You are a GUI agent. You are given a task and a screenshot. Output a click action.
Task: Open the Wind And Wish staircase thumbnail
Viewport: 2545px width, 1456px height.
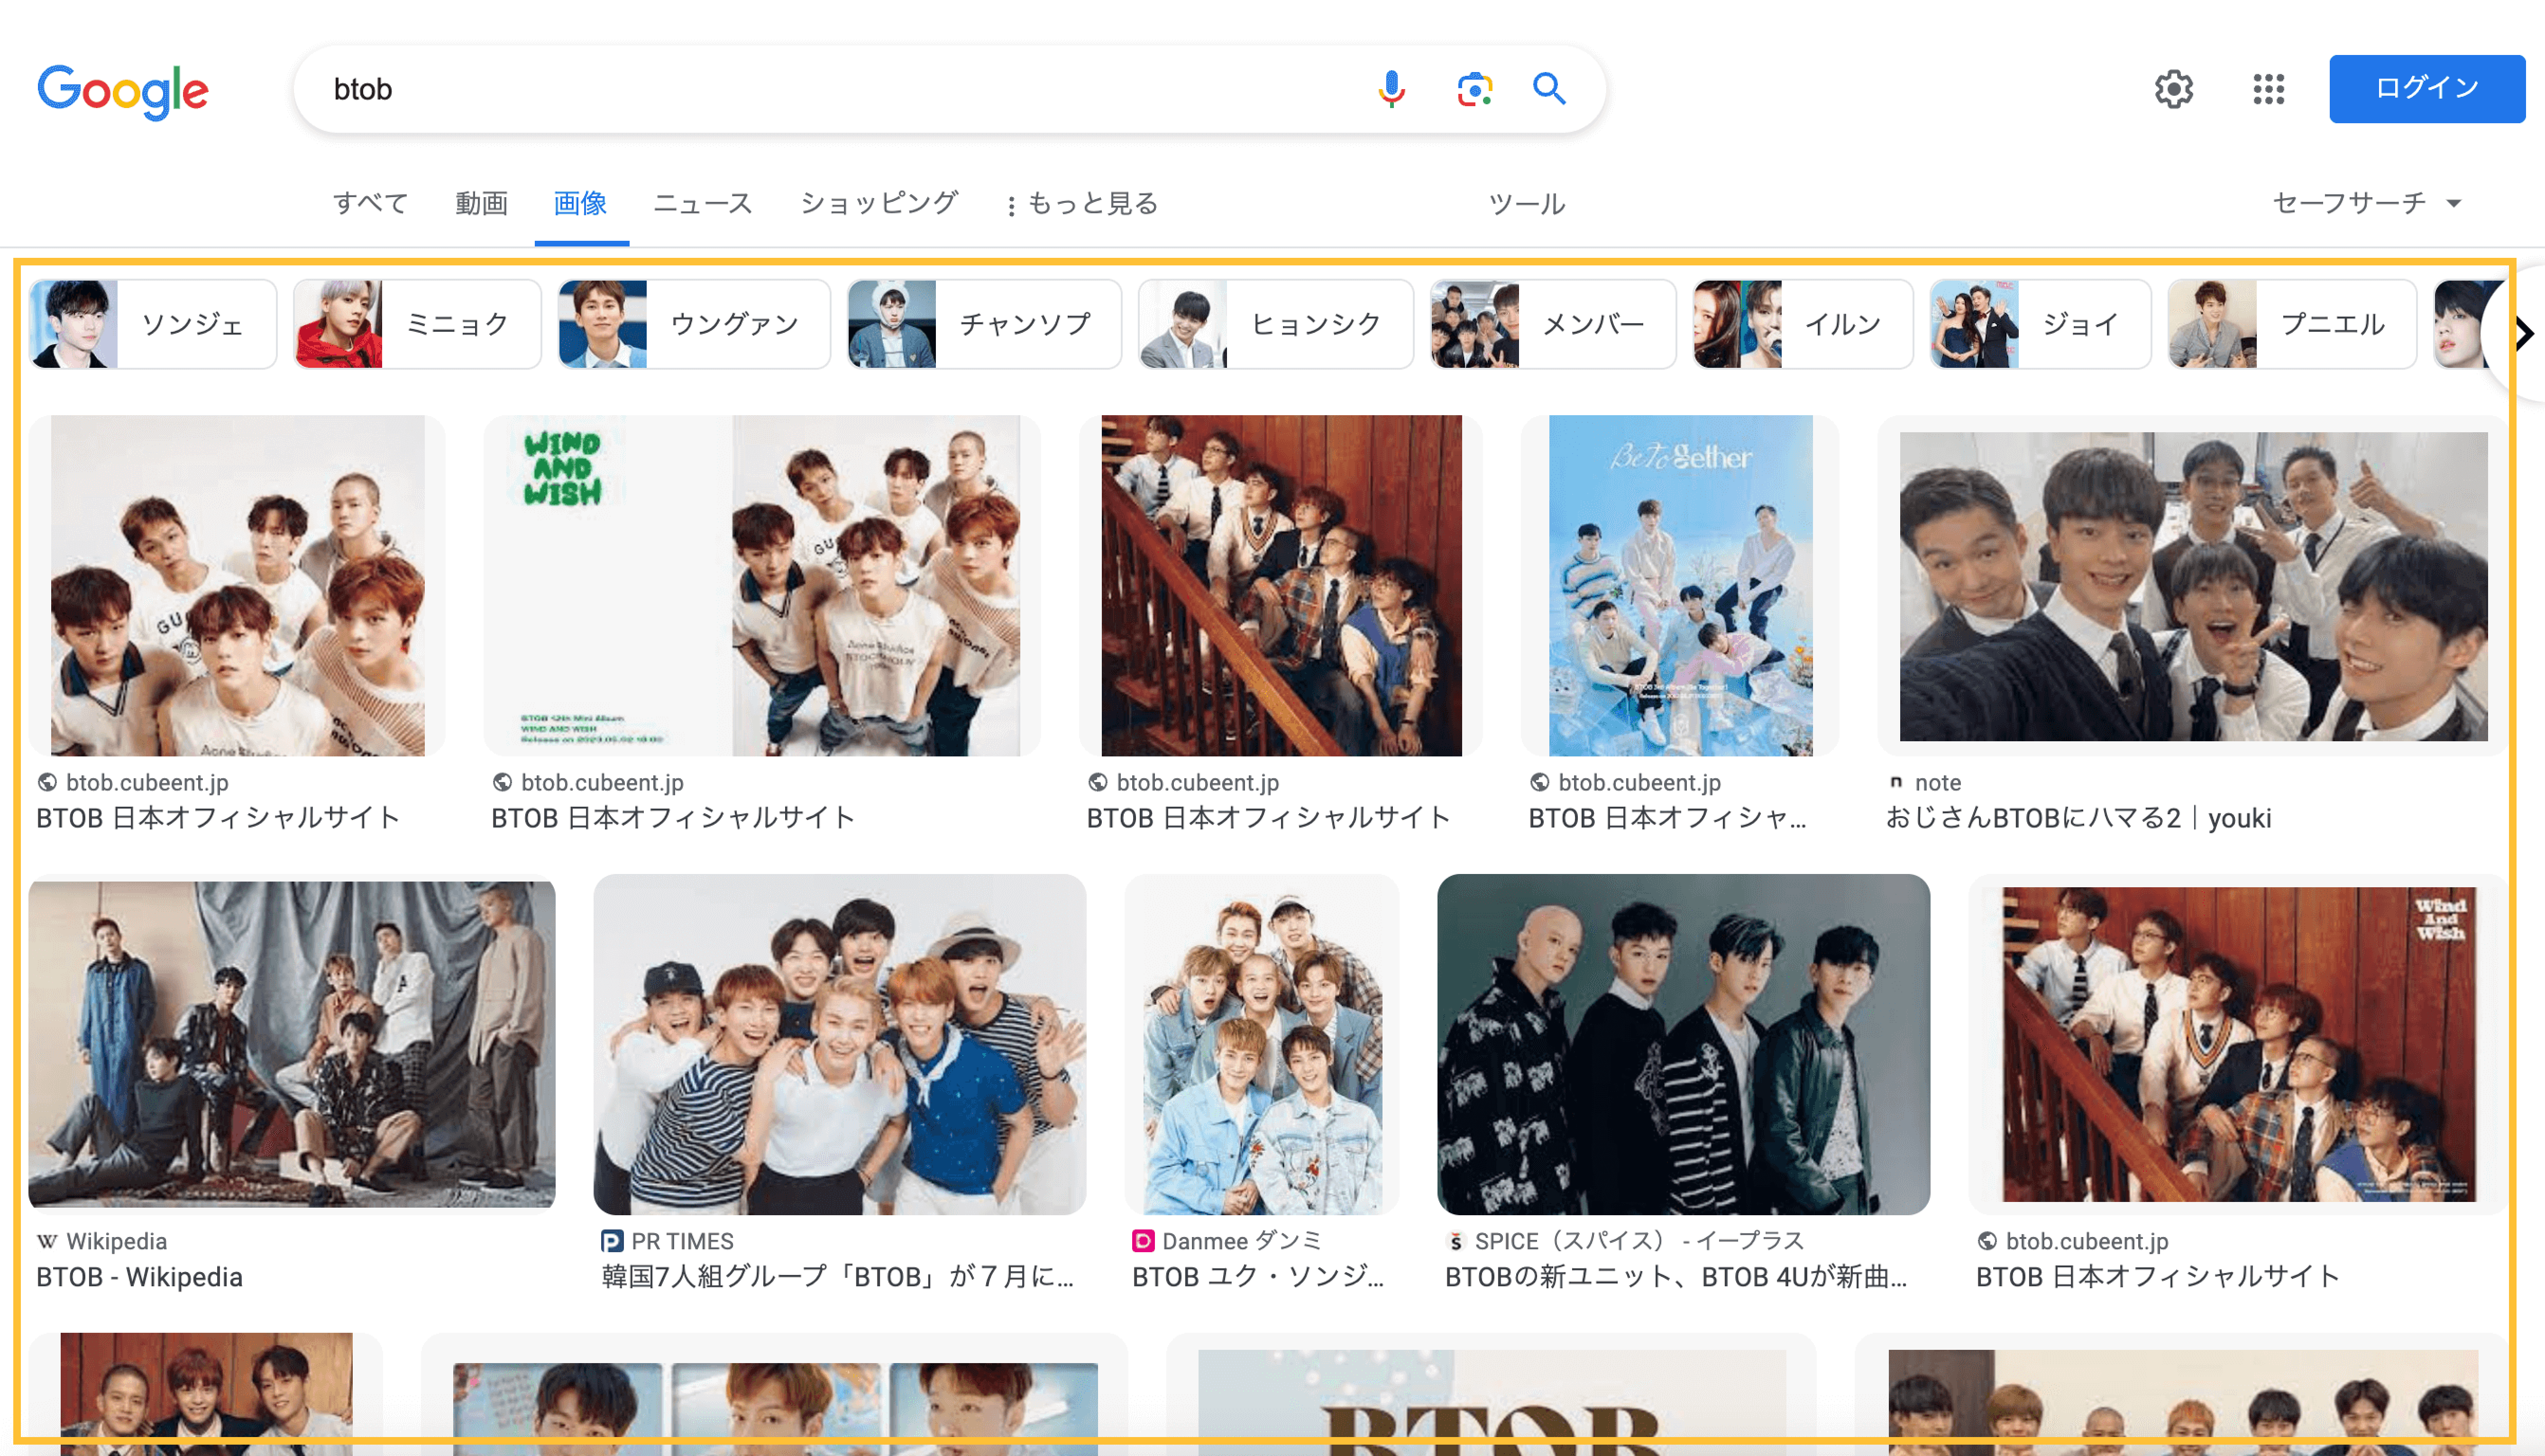[2238, 1044]
